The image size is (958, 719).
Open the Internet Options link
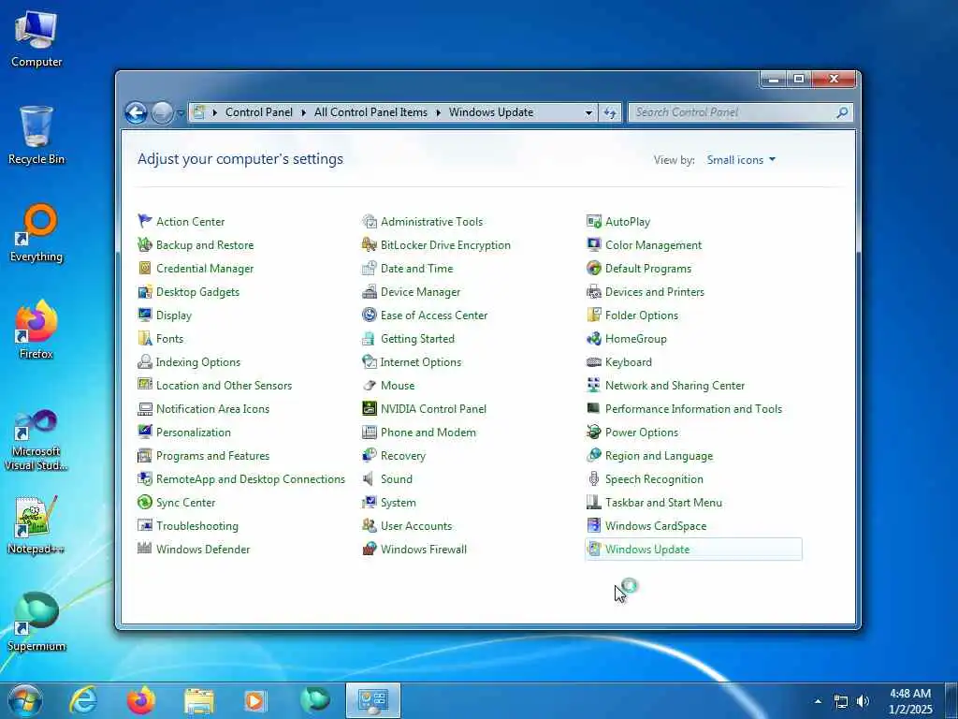coord(420,362)
